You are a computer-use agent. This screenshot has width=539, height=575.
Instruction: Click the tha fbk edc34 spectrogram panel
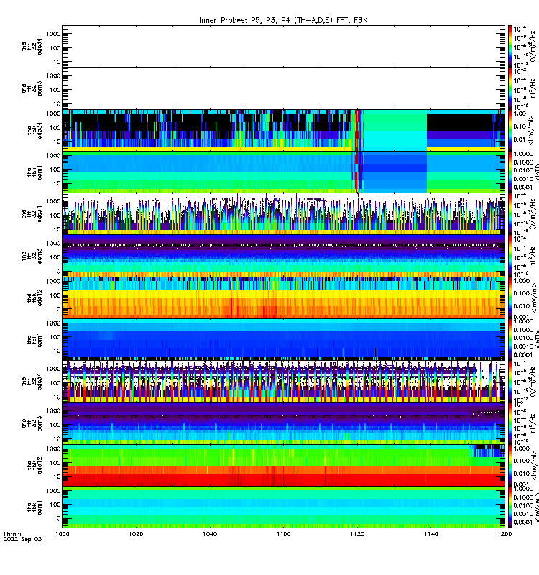coord(283,130)
